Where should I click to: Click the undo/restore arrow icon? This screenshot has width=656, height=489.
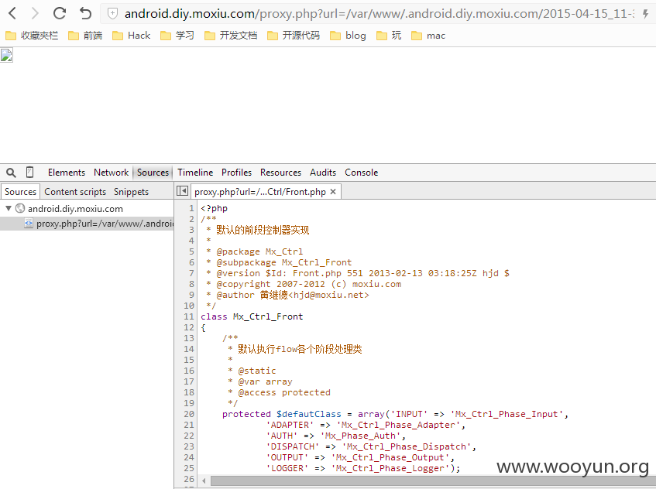[85, 13]
